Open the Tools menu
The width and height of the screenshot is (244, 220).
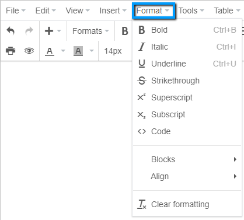[x=191, y=11]
